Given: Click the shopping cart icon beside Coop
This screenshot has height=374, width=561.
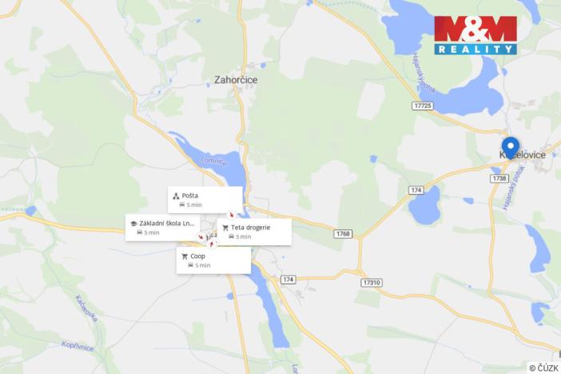Looking at the screenshot, I should tap(185, 257).
